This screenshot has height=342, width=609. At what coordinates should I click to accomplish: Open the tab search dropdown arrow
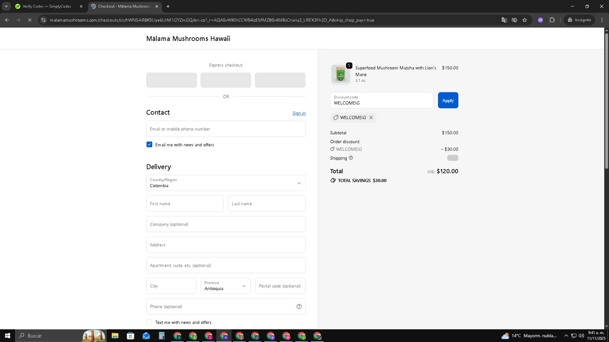tap(6, 6)
